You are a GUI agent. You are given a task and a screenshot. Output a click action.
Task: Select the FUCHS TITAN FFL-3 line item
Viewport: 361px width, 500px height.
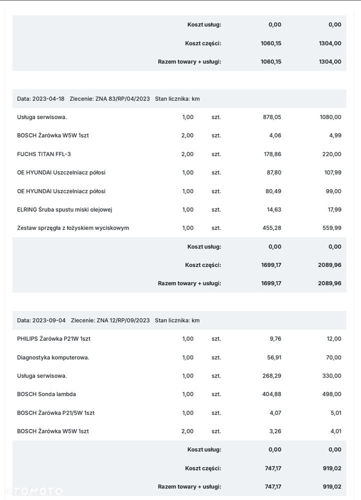click(x=179, y=154)
